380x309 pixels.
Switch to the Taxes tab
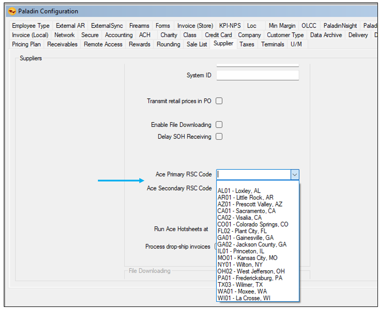click(247, 44)
